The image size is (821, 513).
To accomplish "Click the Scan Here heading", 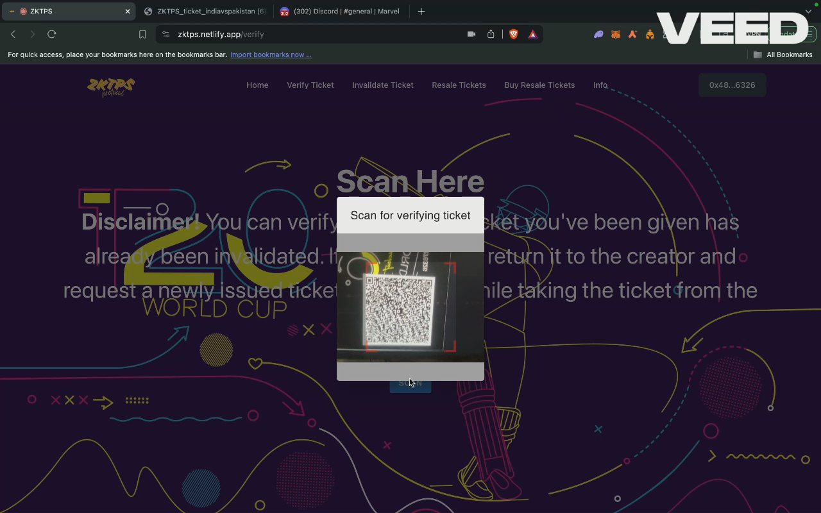I will 410,181.
